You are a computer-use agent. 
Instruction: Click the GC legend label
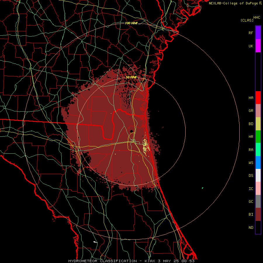[x=251, y=201]
